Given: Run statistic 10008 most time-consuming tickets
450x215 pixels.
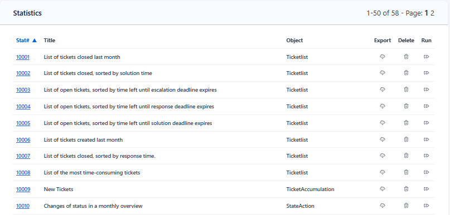Looking at the screenshot, I should pos(426,172).
